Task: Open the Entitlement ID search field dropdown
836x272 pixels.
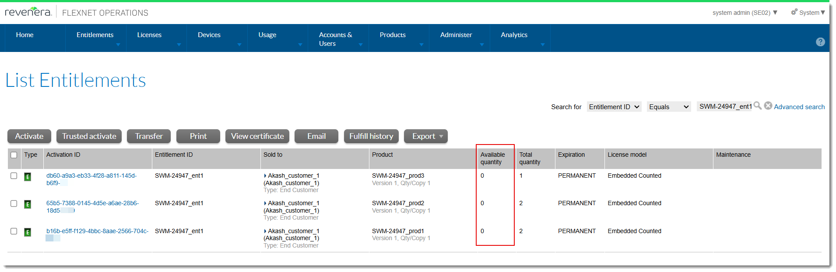Action: click(614, 107)
